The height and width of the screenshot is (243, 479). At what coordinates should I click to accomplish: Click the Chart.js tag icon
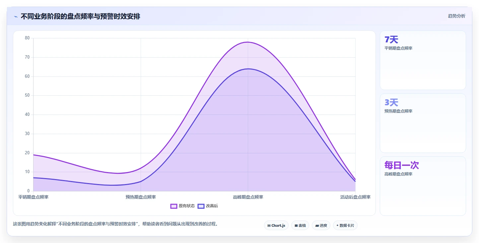pyautogui.click(x=269, y=225)
